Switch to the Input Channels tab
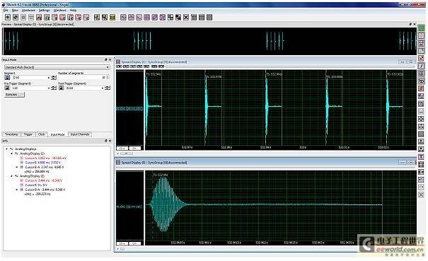 tap(80, 134)
